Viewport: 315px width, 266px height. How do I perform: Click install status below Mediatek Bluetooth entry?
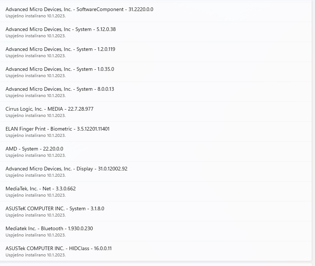(x=35, y=235)
